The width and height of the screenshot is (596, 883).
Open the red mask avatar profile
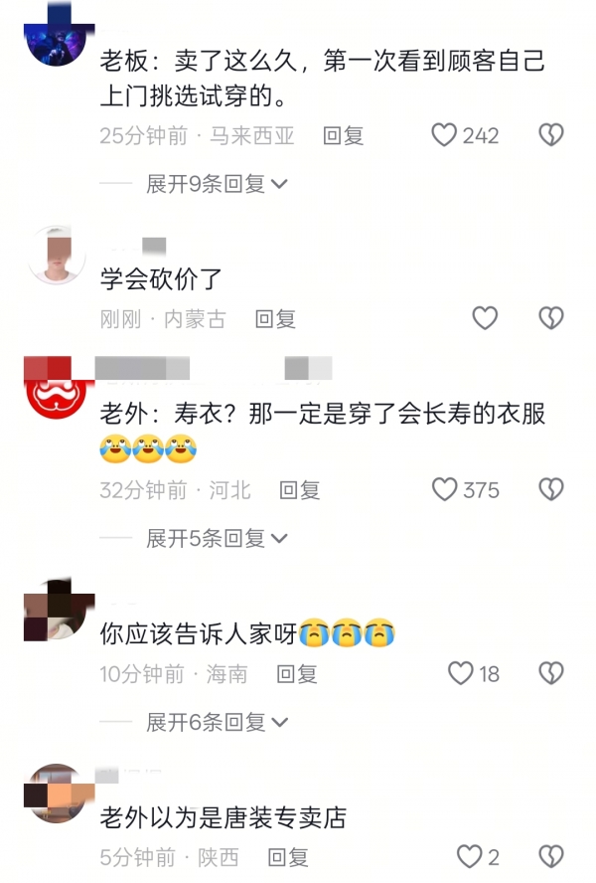tap(56, 389)
